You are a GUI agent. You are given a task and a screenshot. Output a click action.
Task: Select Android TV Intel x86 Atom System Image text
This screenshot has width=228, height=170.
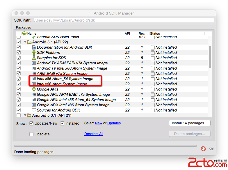point(72,68)
